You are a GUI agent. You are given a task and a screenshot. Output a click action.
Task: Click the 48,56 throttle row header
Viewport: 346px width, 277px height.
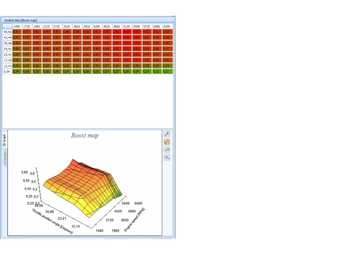(8, 32)
